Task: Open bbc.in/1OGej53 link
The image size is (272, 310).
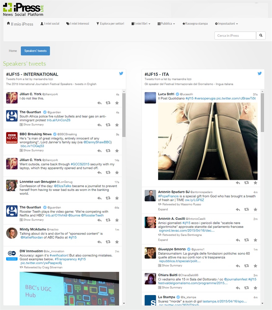Action: pos(32,146)
